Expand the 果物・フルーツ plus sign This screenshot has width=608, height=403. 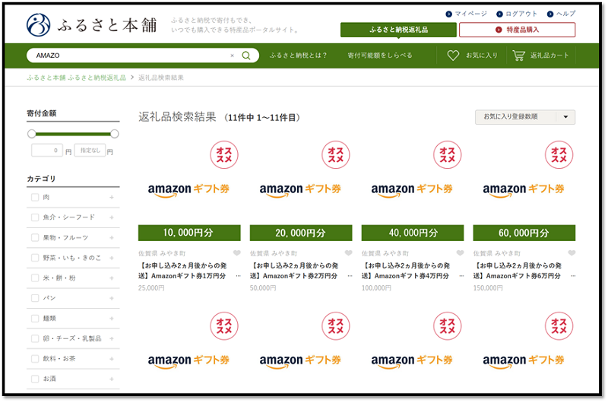coord(112,238)
